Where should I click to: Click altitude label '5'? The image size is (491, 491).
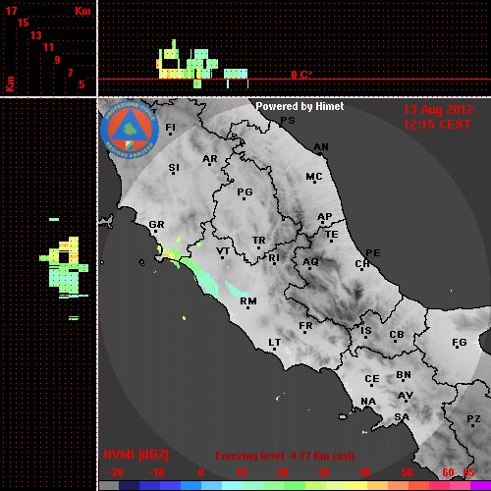82,84
